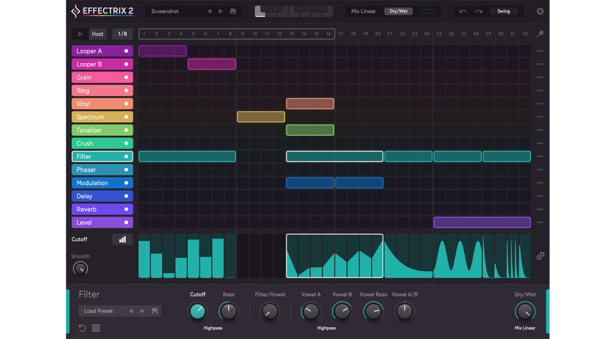Image resolution: width=616 pixels, height=339 pixels.
Task: Toggle Ring effect enable dot
Action: tap(126, 91)
